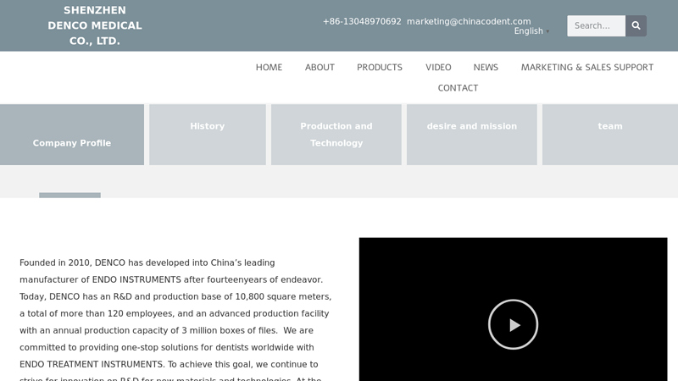
Task: Play the company profile video
Action: (x=513, y=324)
